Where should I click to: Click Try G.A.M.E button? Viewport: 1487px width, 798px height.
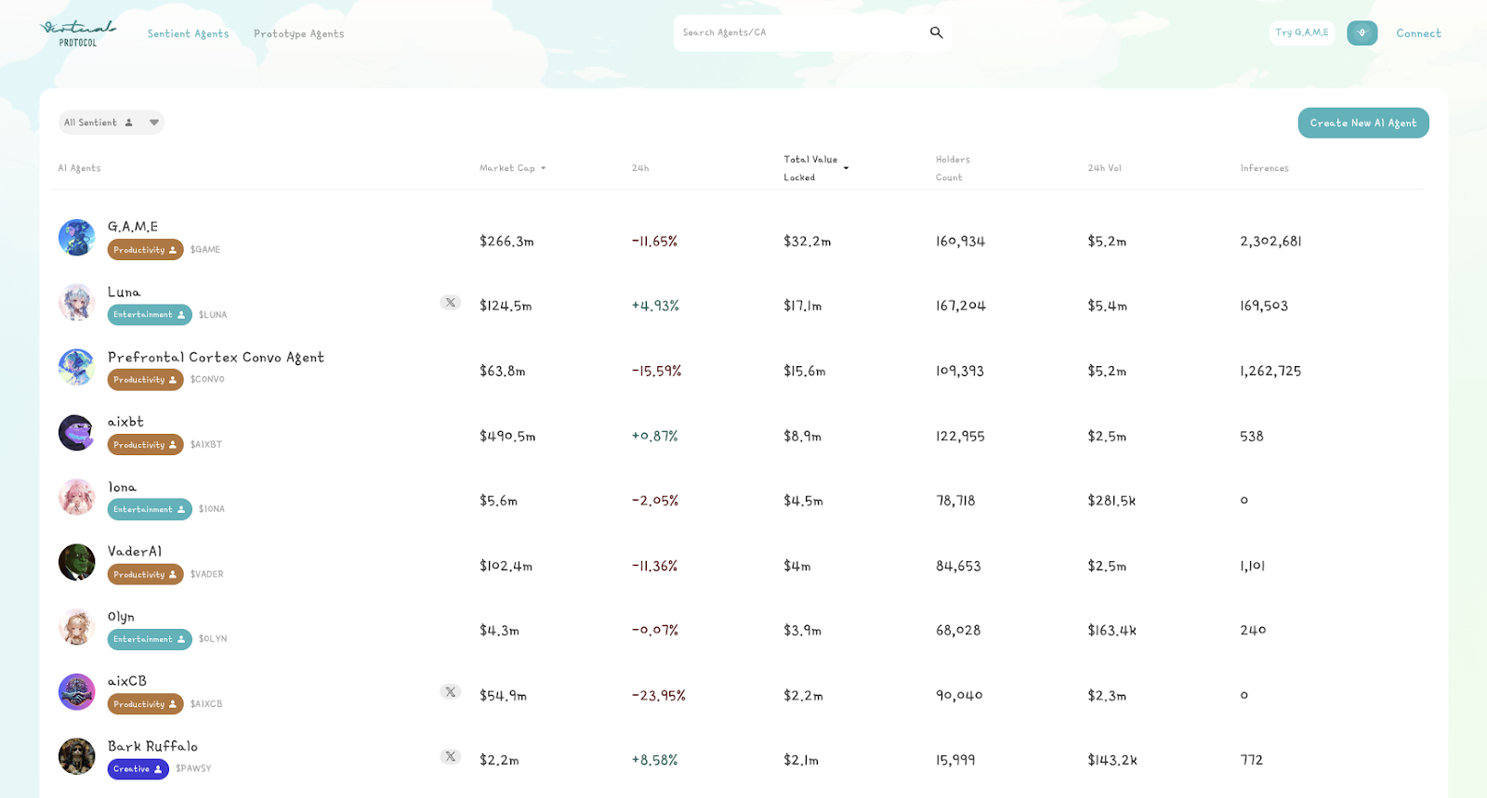pyautogui.click(x=1302, y=33)
